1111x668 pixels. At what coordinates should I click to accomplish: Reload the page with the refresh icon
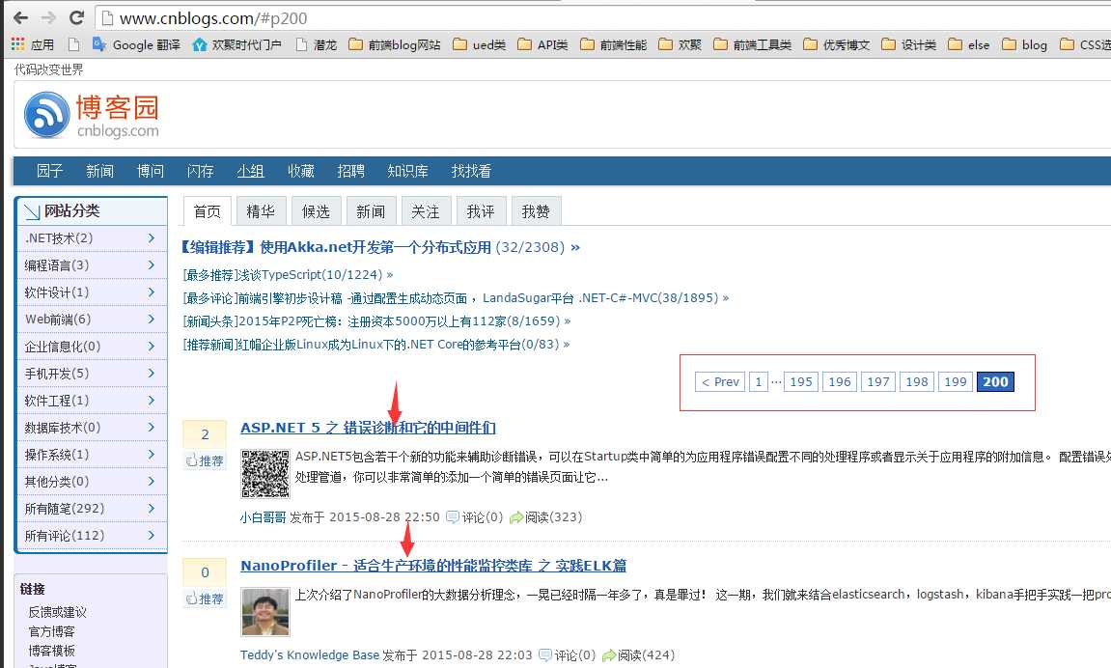[x=76, y=17]
